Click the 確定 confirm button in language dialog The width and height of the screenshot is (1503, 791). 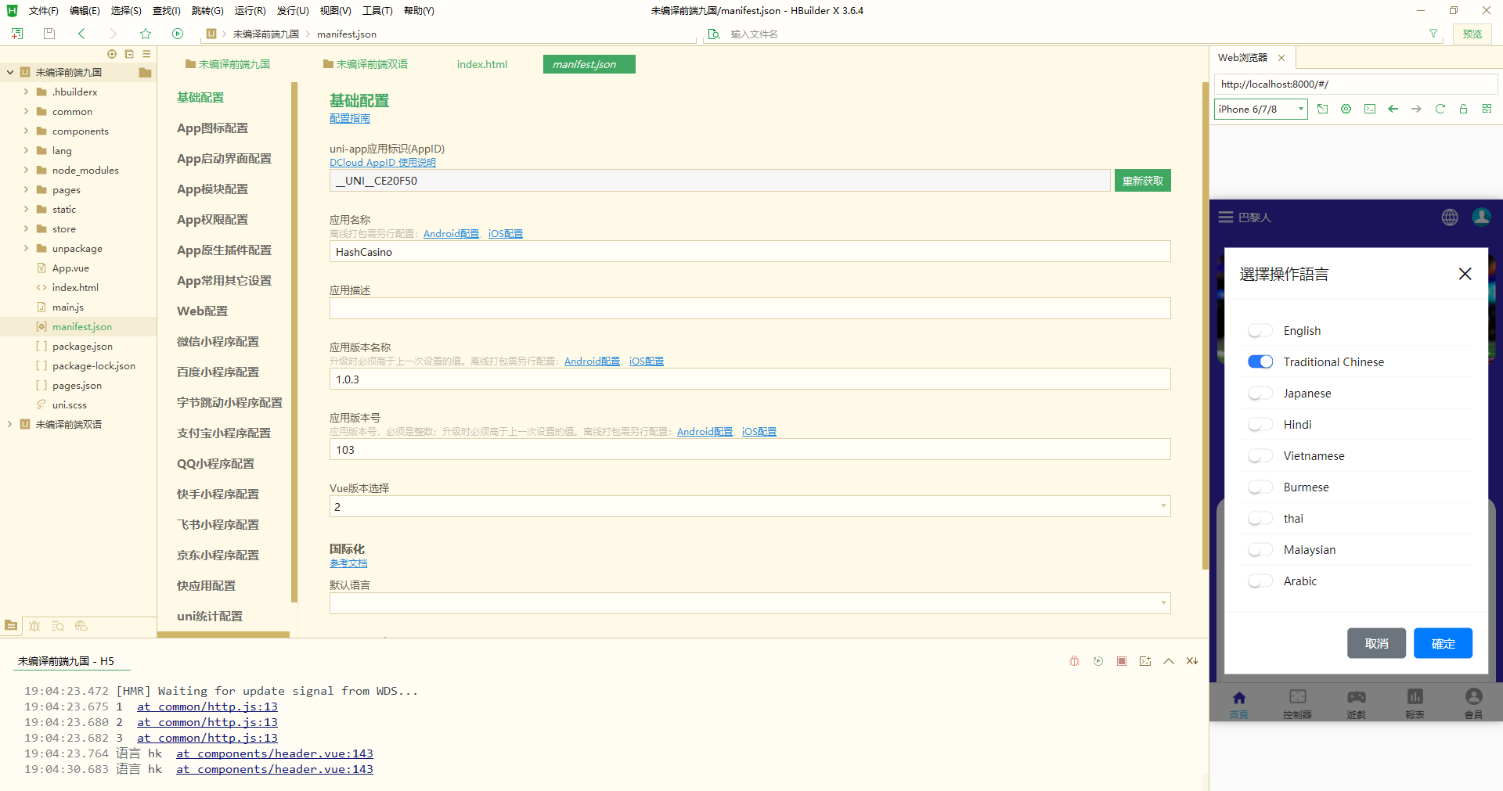pyautogui.click(x=1443, y=643)
